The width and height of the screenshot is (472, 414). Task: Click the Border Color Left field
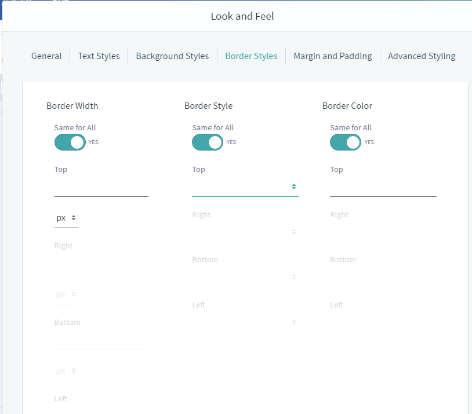pos(383,322)
